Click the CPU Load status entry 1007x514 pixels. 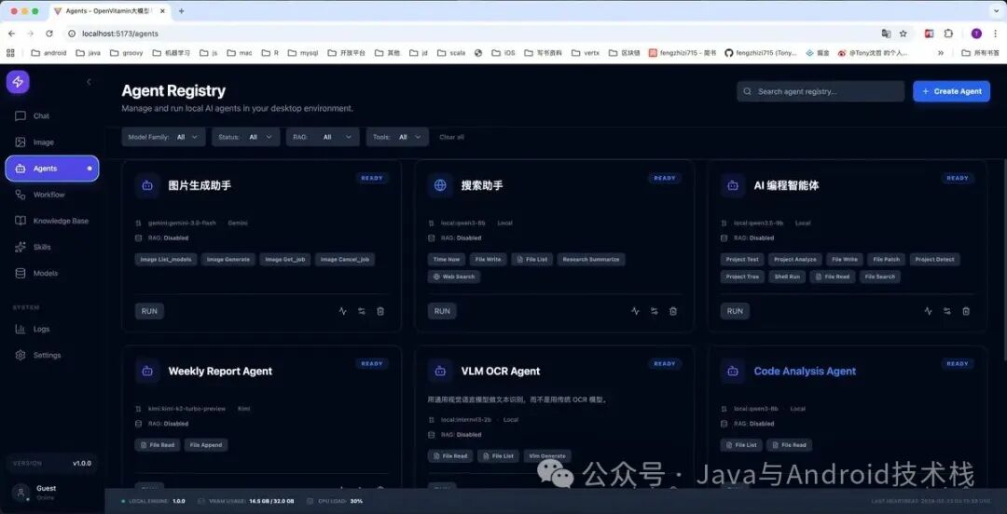tap(336, 501)
